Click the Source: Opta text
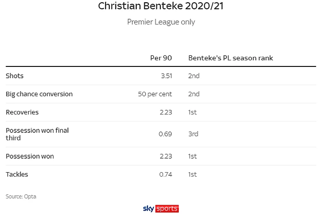The width and height of the screenshot is (320, 215). [21, 197]
